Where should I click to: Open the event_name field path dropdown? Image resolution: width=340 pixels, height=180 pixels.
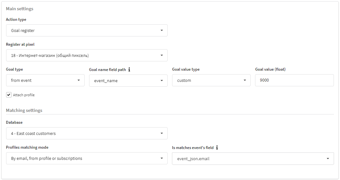(x=128, y=81)
